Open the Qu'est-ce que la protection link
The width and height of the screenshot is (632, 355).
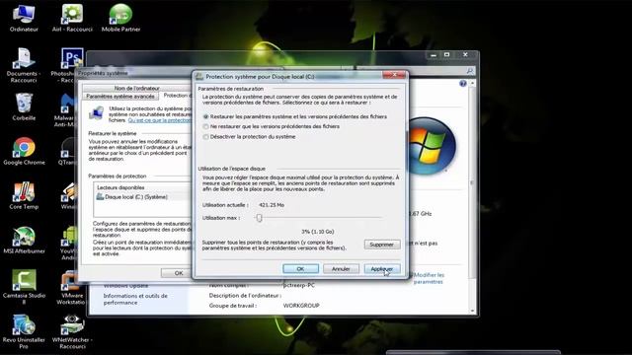tap(160, 120)
